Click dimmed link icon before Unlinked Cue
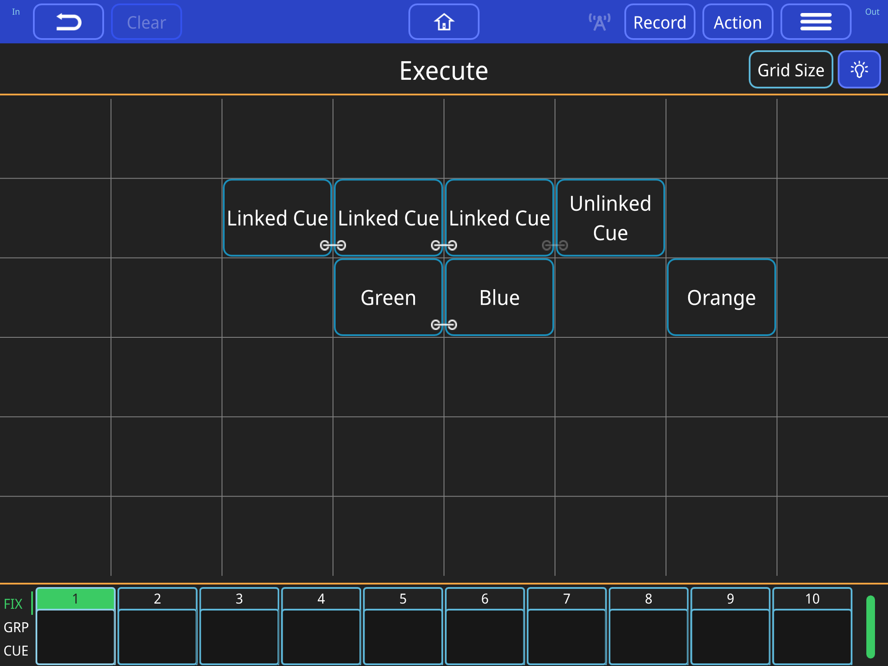Viewport: 888px width, 666px height. 555,245
